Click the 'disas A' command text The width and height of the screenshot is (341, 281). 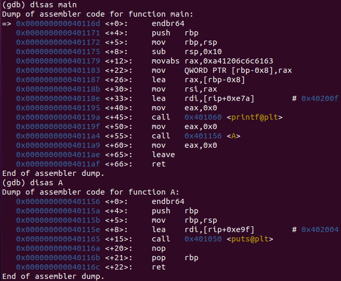[x=45, y=183]
